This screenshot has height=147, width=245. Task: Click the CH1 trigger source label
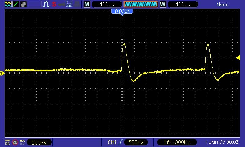[112, 142]
